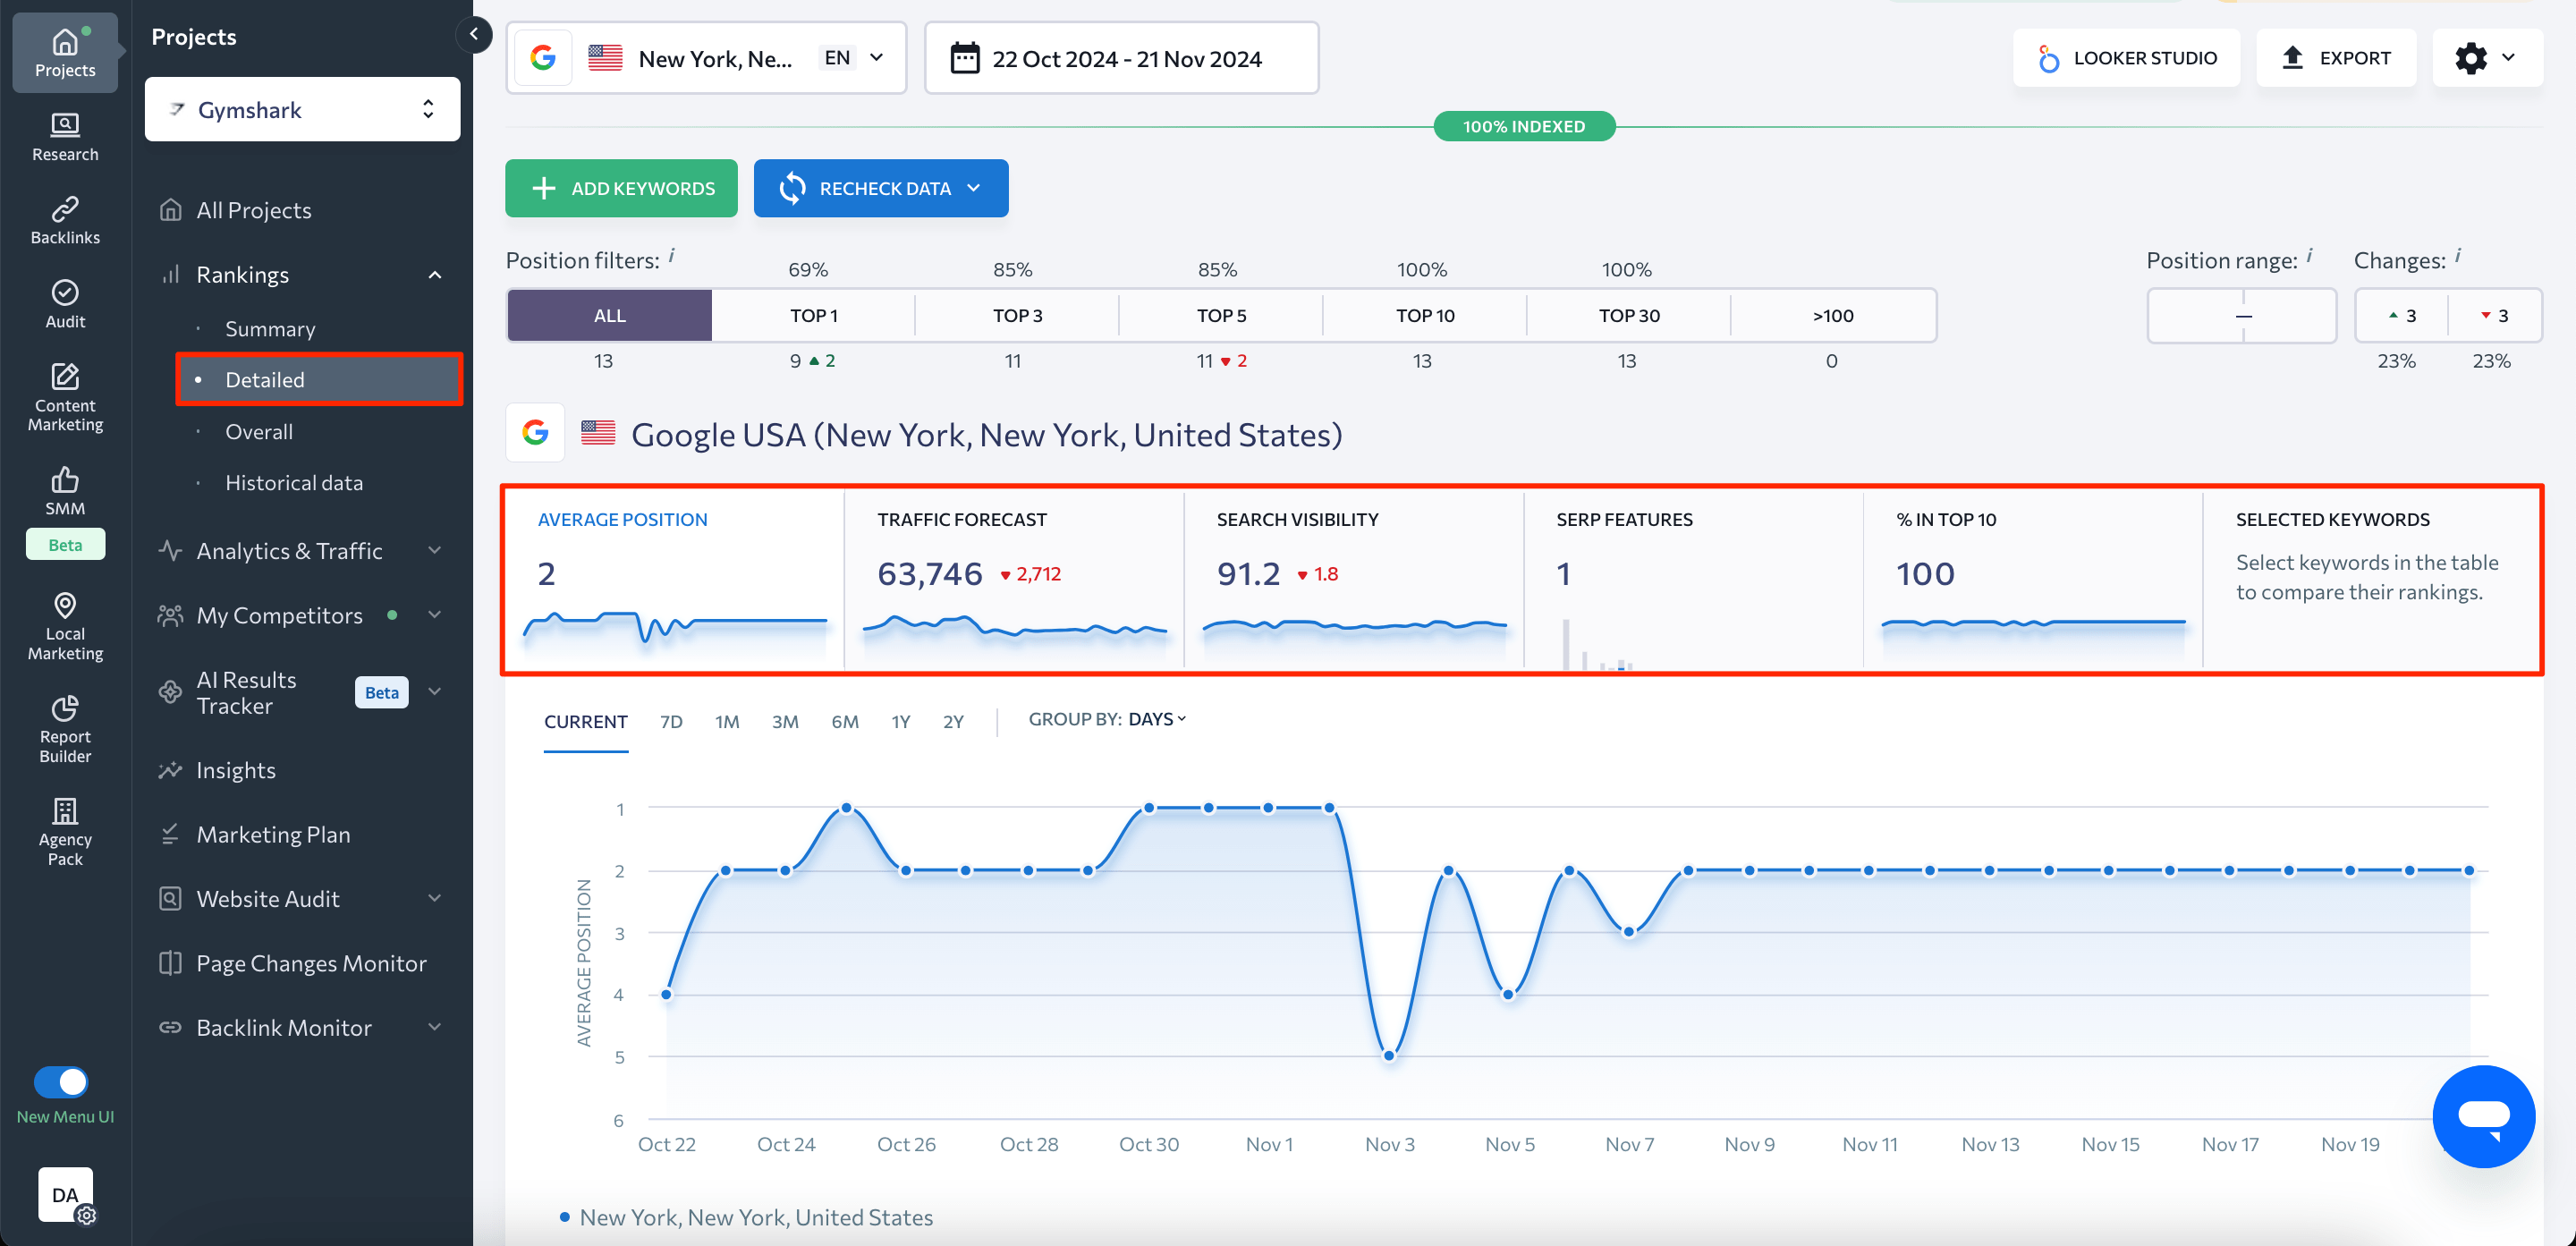Collapse the sidebar with arrow button
The image size is (2576, 1246).
click(474, 34)
